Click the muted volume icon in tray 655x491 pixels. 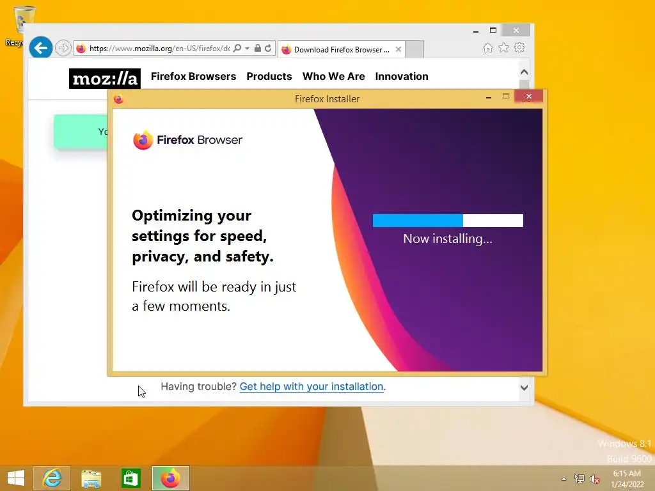594,479
